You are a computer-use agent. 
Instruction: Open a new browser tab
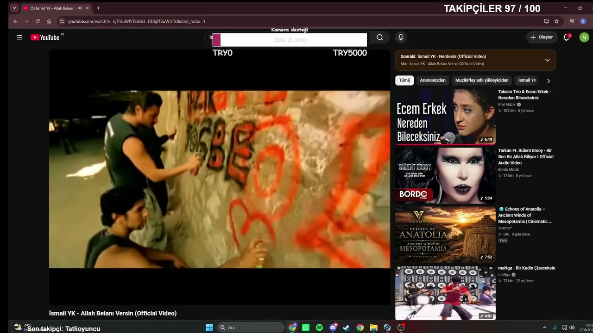98,8
